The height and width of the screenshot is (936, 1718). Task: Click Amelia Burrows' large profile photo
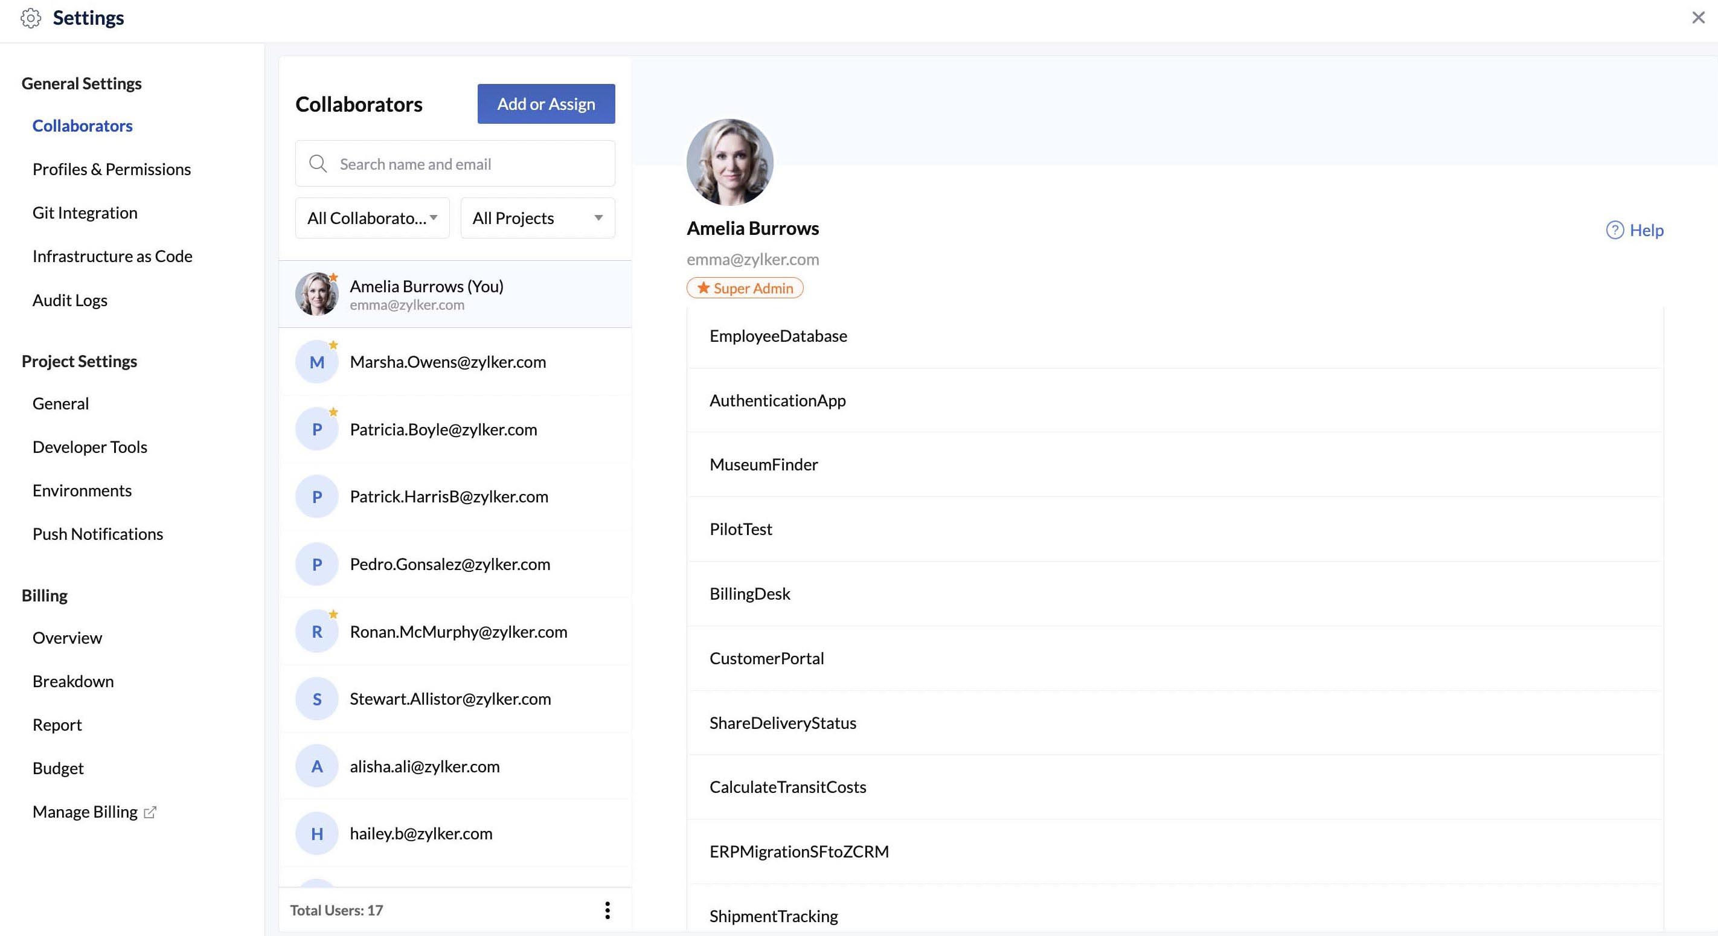(729, 162)
